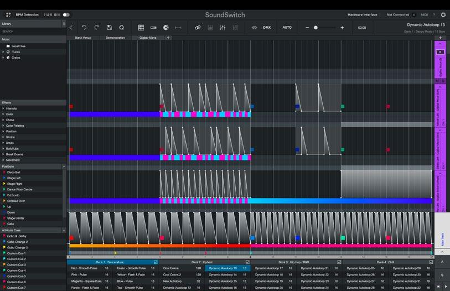The width and height of the screenshot is (450, 291).
Task: Toggle the Bank 1 Dance Music checkbox
Action: 156,262
